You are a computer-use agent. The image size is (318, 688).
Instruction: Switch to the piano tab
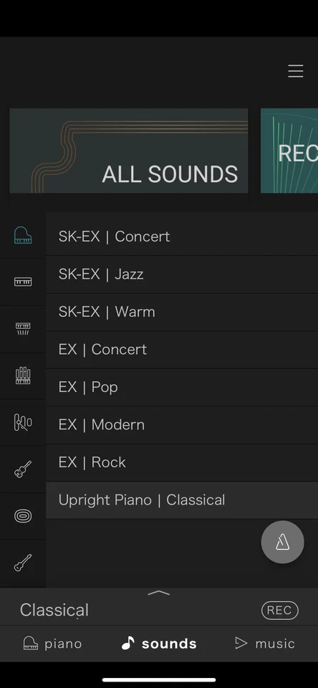52,644
